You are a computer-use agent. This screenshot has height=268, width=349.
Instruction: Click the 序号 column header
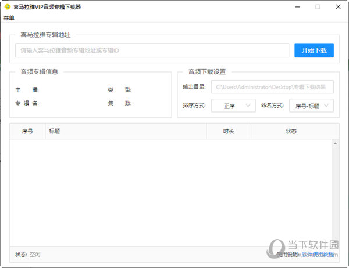coord(27,131)
